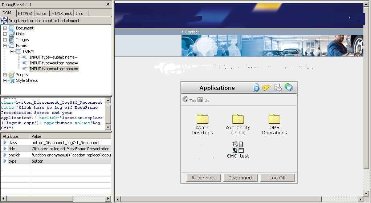Expand the Style Sheets node
Image resolution: width=371 pixels, height=203 pixels.
(x=5, y=80)
